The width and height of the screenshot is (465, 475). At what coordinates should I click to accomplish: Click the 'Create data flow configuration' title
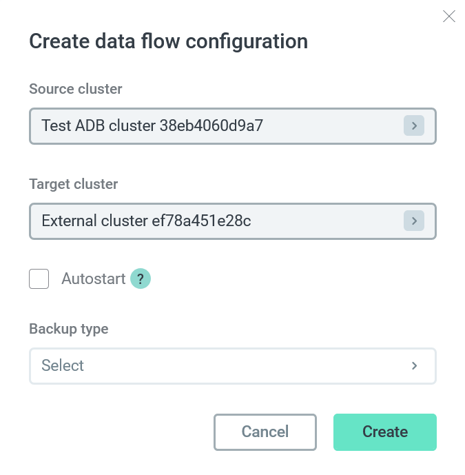[168, 41]
